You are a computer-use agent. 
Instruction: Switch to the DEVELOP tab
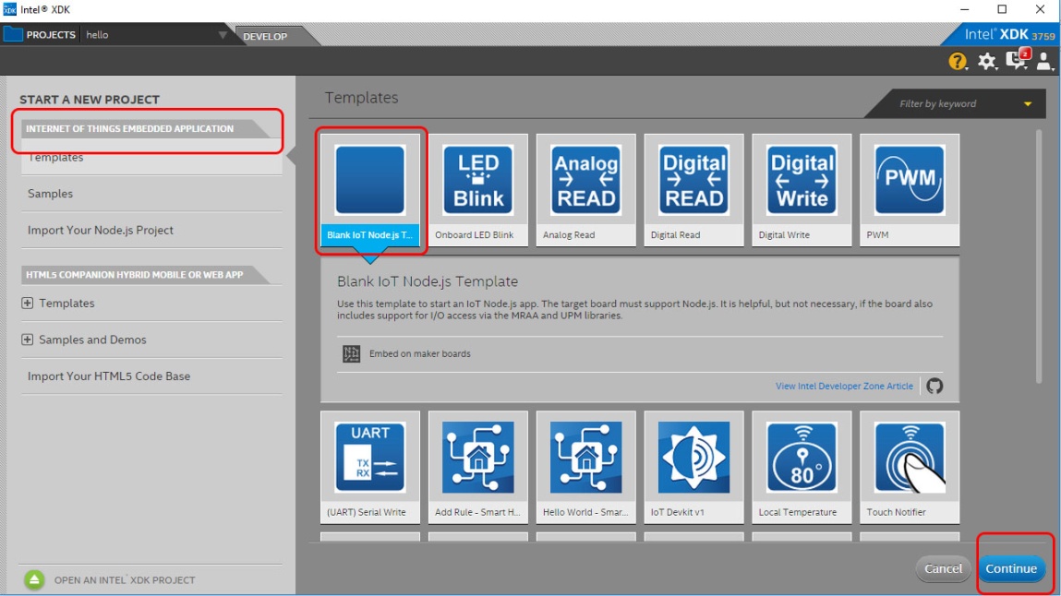[265, 36]
